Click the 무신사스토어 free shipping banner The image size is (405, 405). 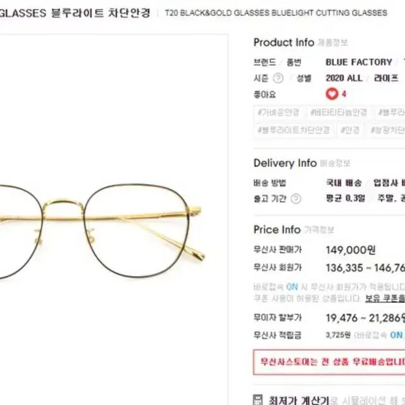pyautogui.click(x=329, y=362)
